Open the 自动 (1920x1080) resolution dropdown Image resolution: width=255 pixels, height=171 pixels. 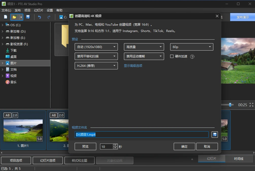point(96,47)
